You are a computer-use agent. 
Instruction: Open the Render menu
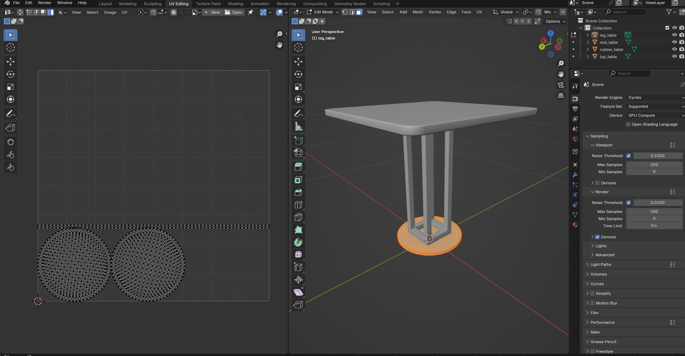tap(45, 3)
